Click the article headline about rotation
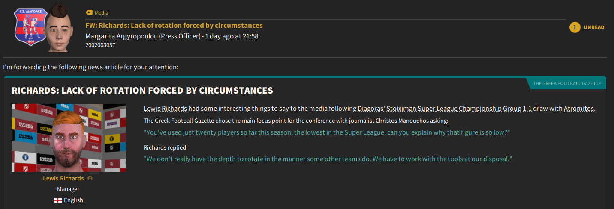614x209 pixels. (x=142, y=91)
